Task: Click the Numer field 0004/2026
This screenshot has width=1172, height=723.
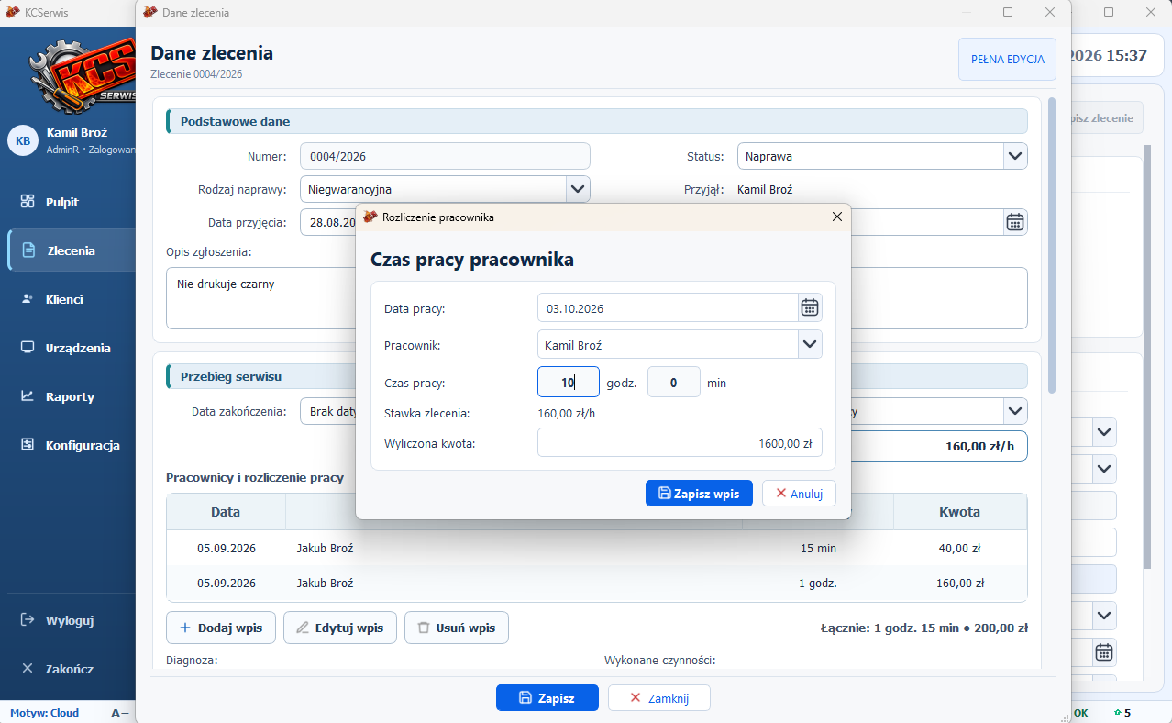Action: point(445,156)
